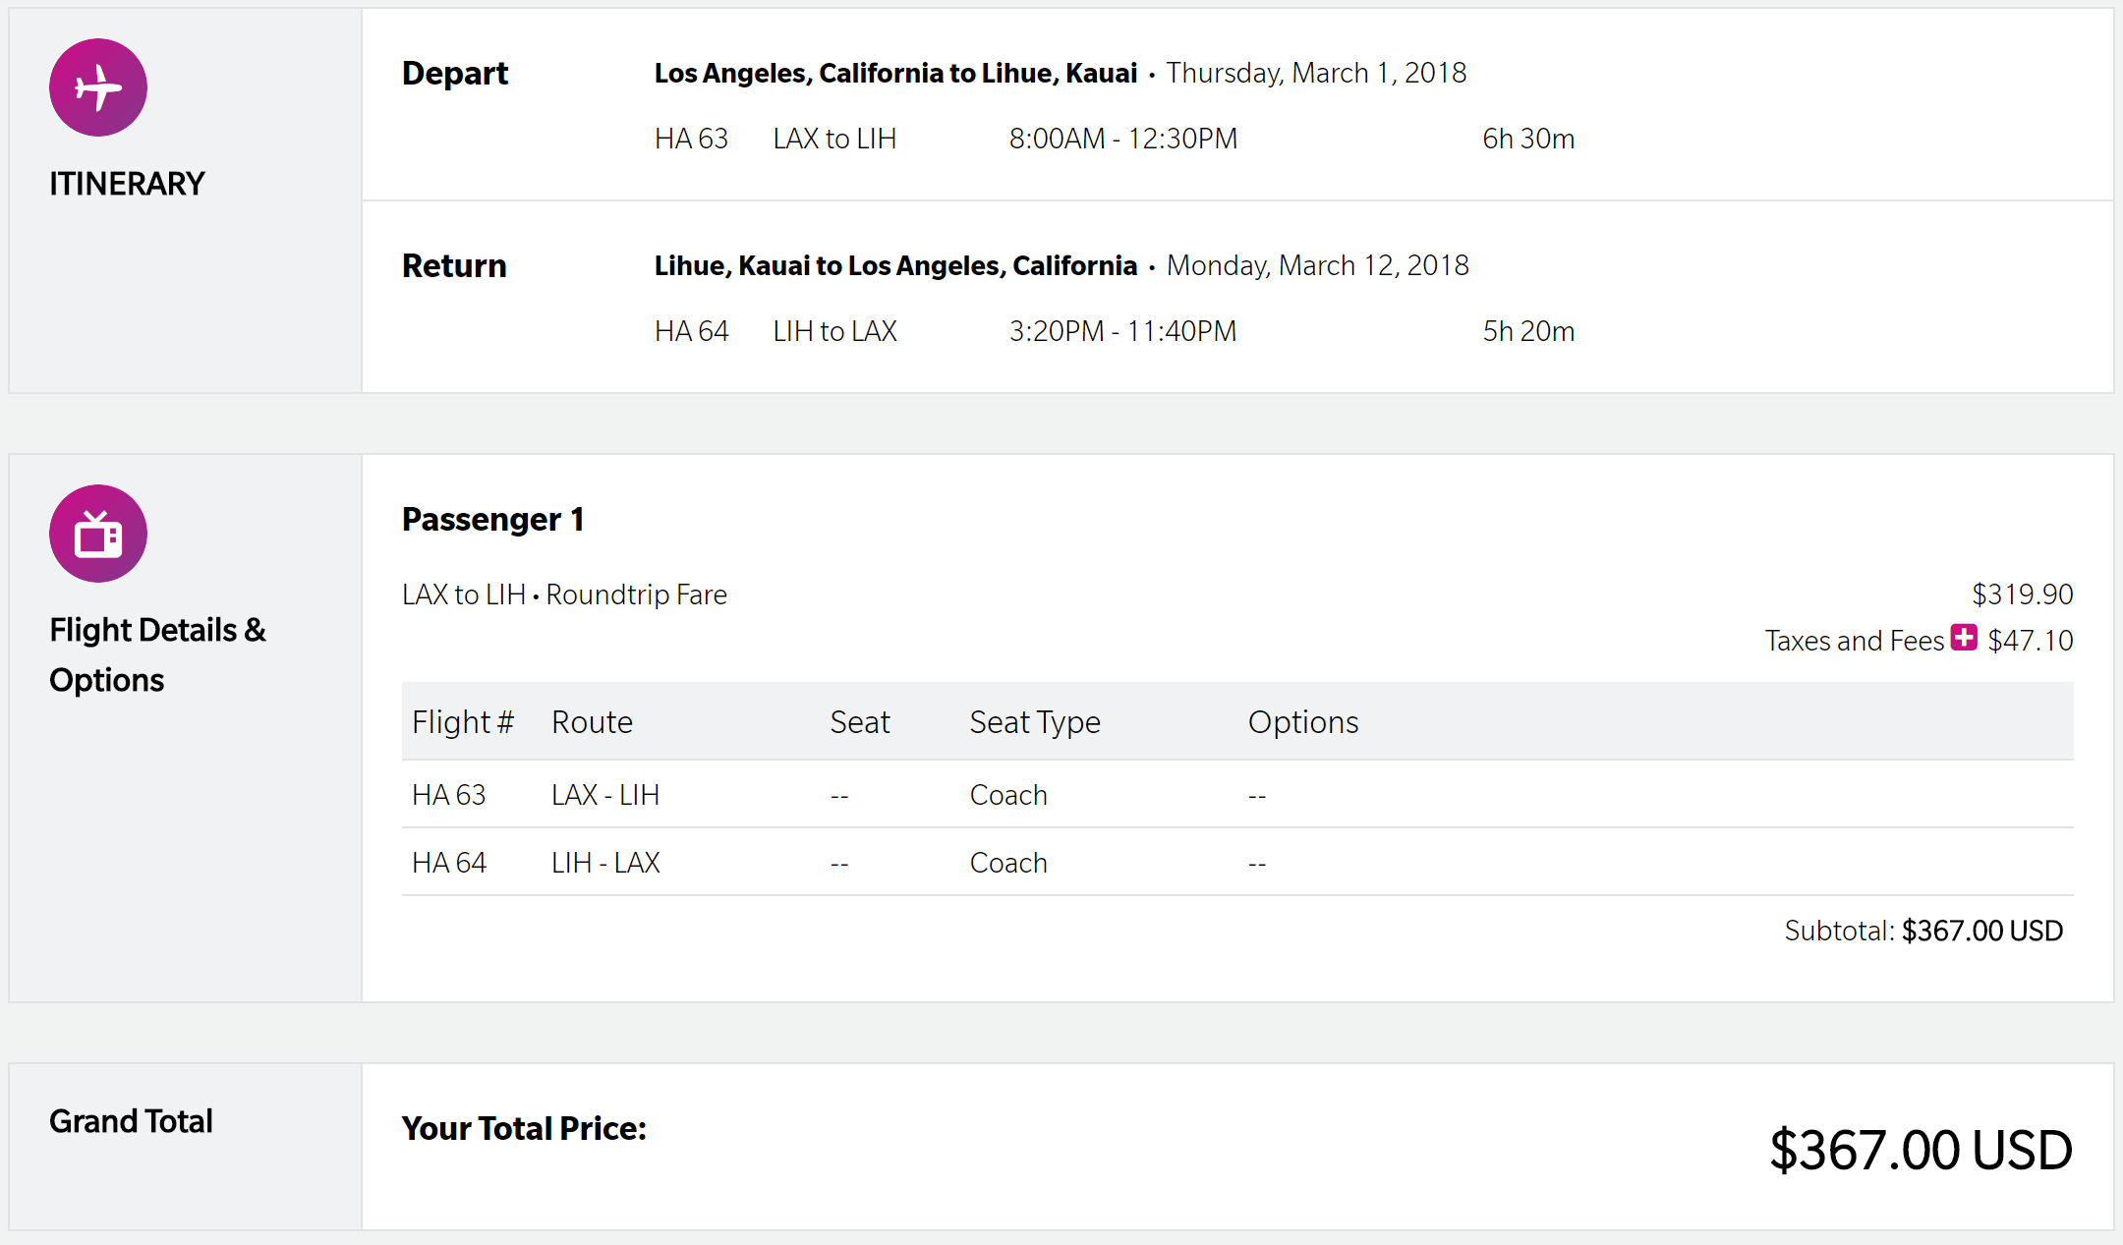The height and width of the screenshot is (1245, 2123).
Task: Expand Taxes and Fees plus icon
Action: click(x=1964, y=638)
